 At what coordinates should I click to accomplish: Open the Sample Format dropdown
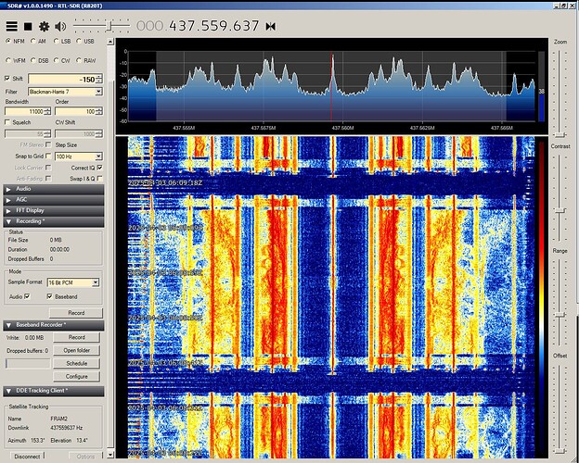tap(96, 282)
